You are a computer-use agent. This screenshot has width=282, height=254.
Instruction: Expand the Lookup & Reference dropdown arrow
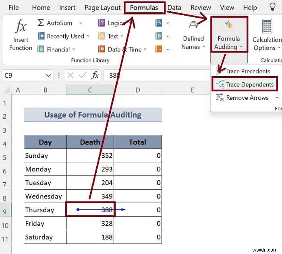tap(168, 23)
